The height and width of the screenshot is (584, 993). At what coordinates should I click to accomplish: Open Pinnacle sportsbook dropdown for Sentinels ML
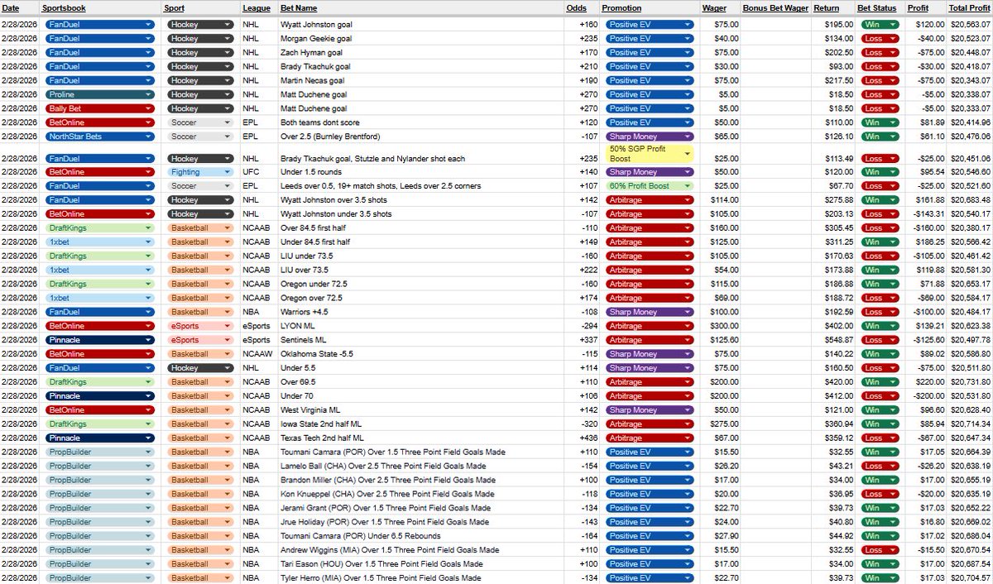pos(100,340)
